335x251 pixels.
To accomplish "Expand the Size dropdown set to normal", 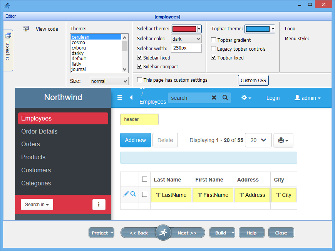I will (109, 81).
